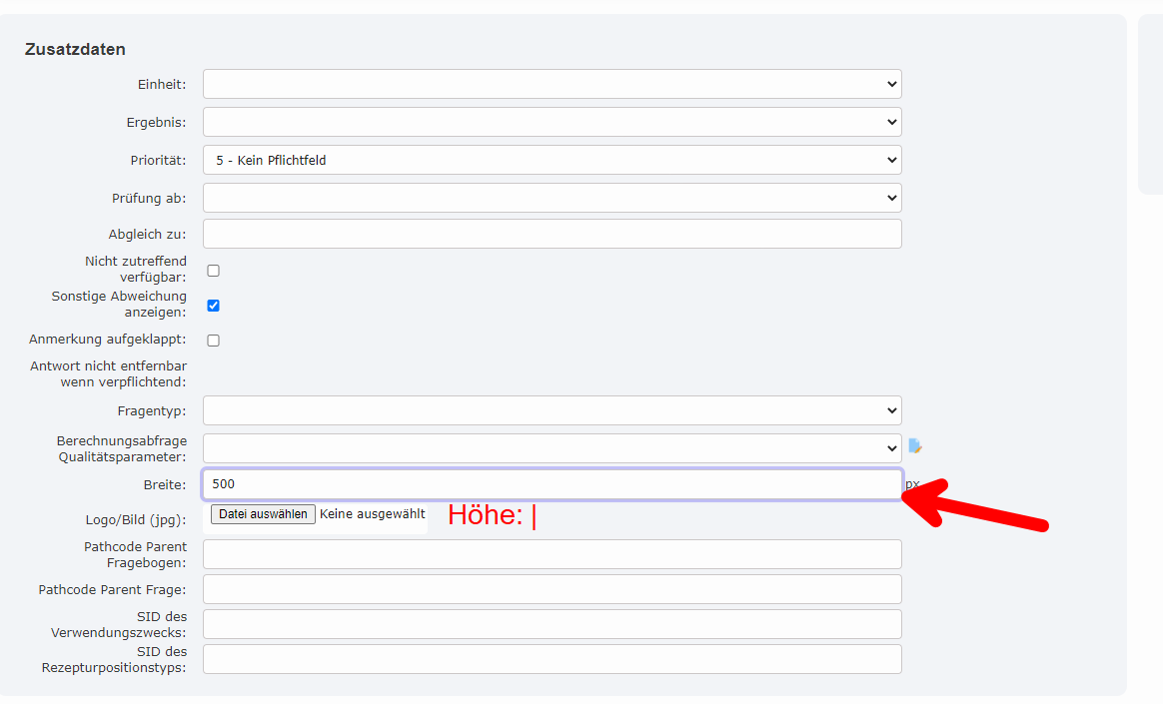Open the Einheit dropdown
This screenshot has width=1163, height=704.
pyautogui.click(x=552, y=84)
